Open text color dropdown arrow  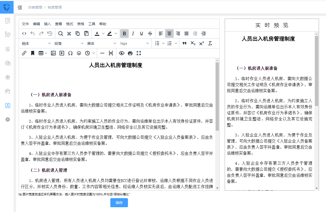pos(103,33)
